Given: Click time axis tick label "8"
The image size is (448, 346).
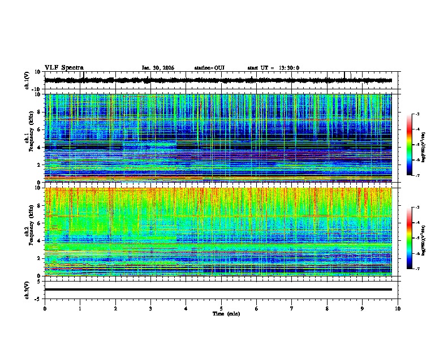Looking at the screenshot, I should [x=327, y=309].
